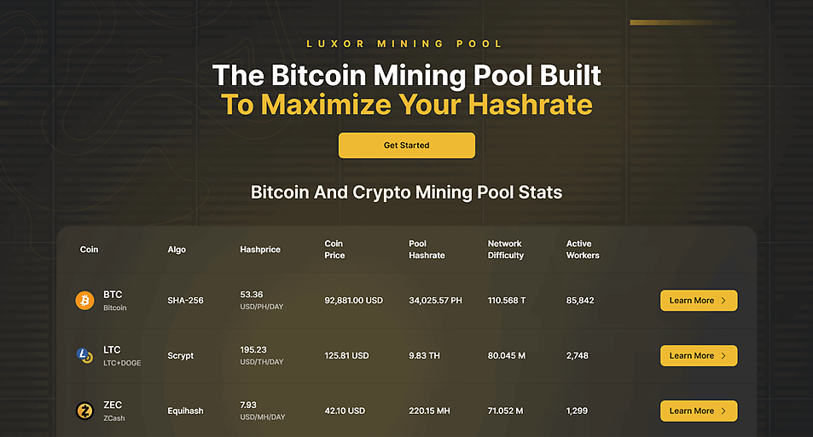Click the Bitcoin coin icon

point(85,301)
